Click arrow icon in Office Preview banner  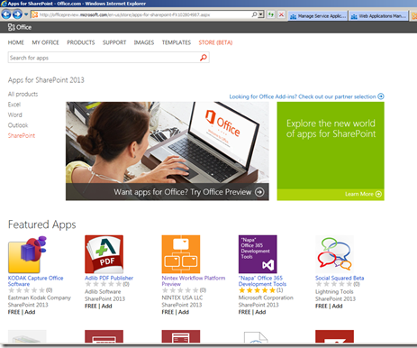259,192
